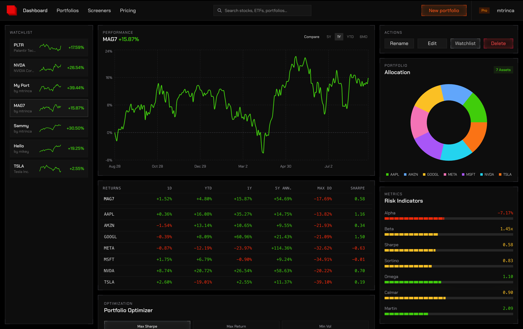Open the Portfolios menu item

coord(68,10)
